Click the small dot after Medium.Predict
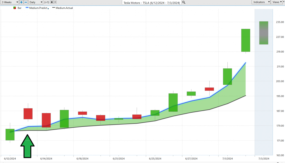 click(48, 9)
